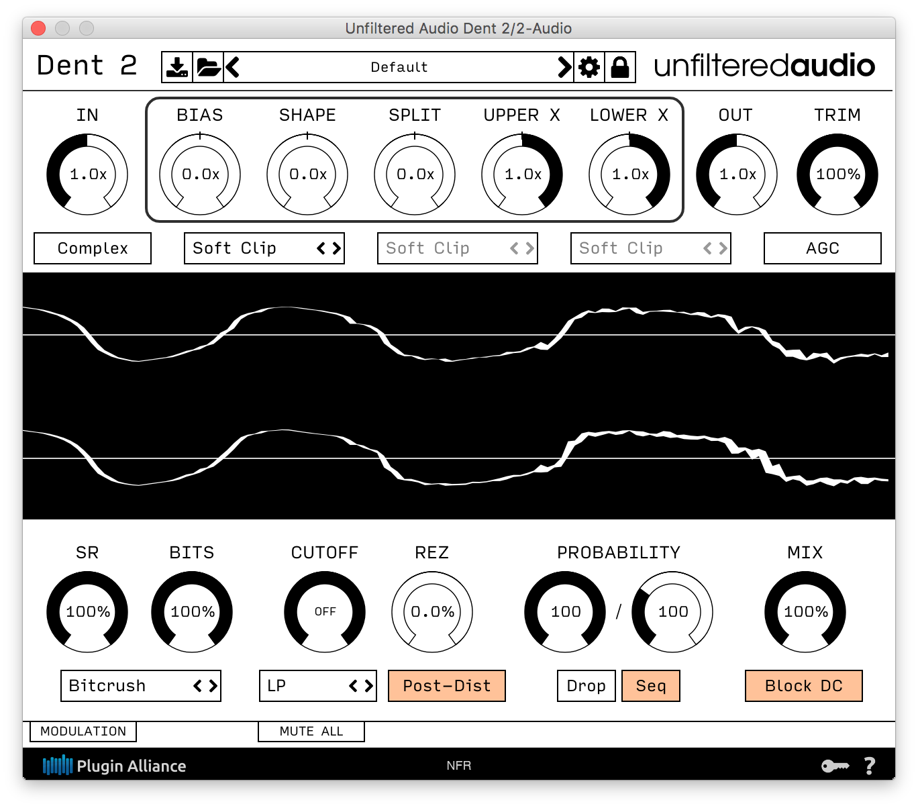Viewport: 918px width, 808px height.
Task: Click the SPLIT knob
Action: click(x=415, y=174)
